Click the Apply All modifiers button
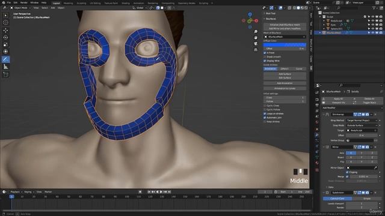 point(338,98)
